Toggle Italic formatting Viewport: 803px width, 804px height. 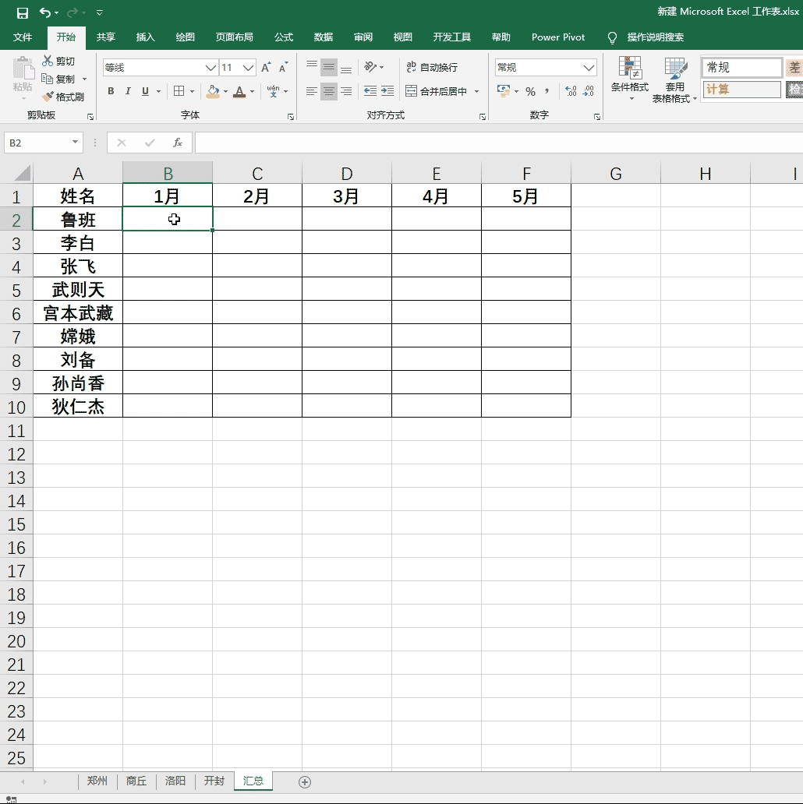128,91
